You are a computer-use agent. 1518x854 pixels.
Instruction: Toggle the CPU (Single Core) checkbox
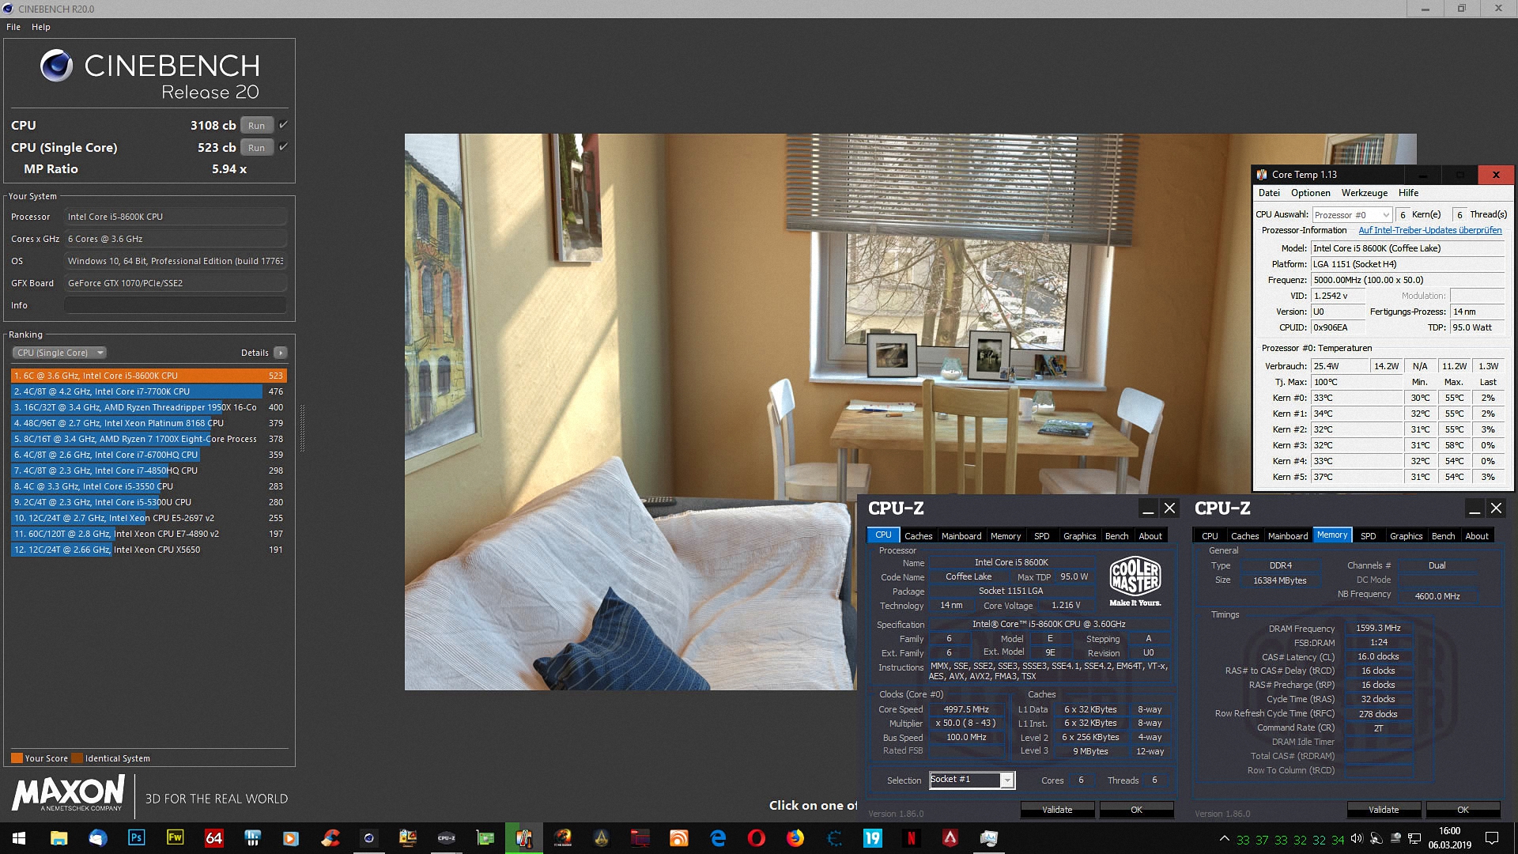[283, 147]
